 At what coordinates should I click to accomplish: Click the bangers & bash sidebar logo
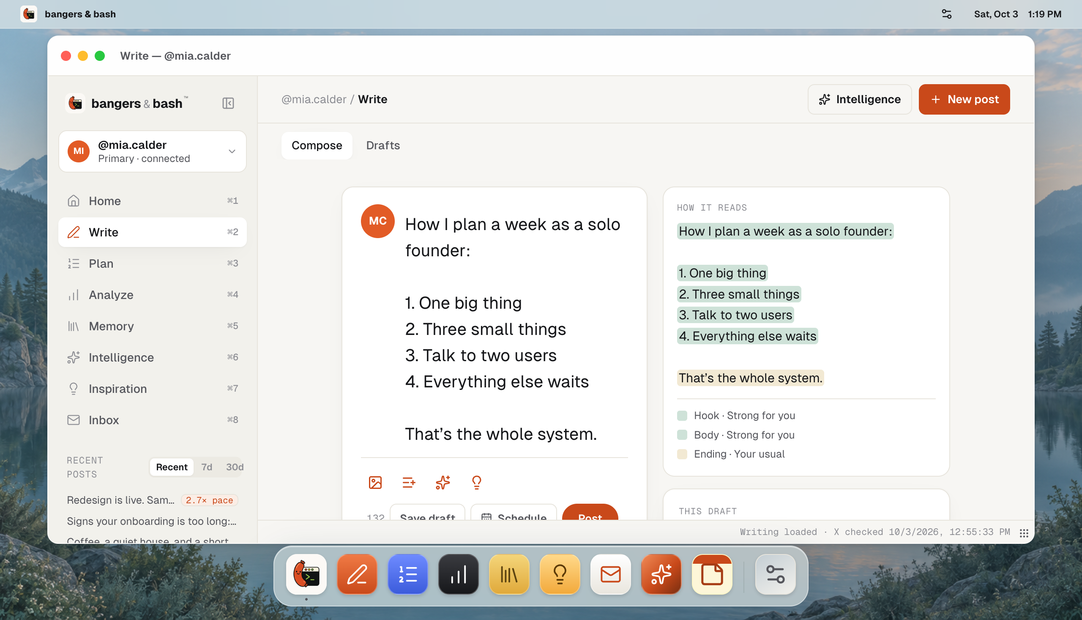coord(126,103)
